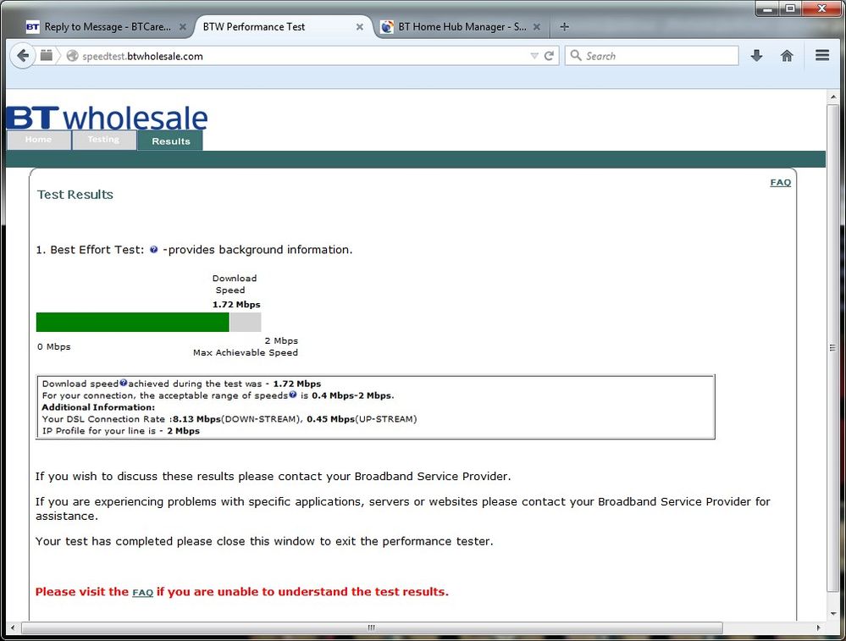Click the horizontal scrollbar right arrow
846x641 pixels.
point(819,627)
